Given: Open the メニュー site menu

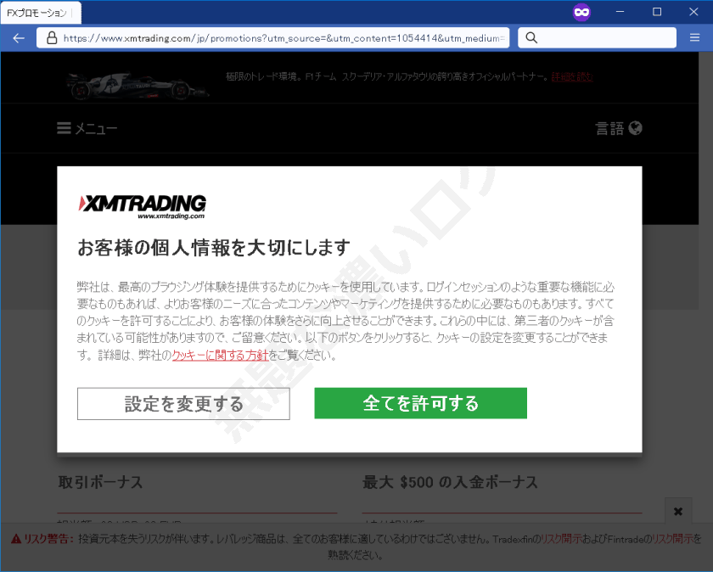Looking at the screenshot, I should click(87, 129).
